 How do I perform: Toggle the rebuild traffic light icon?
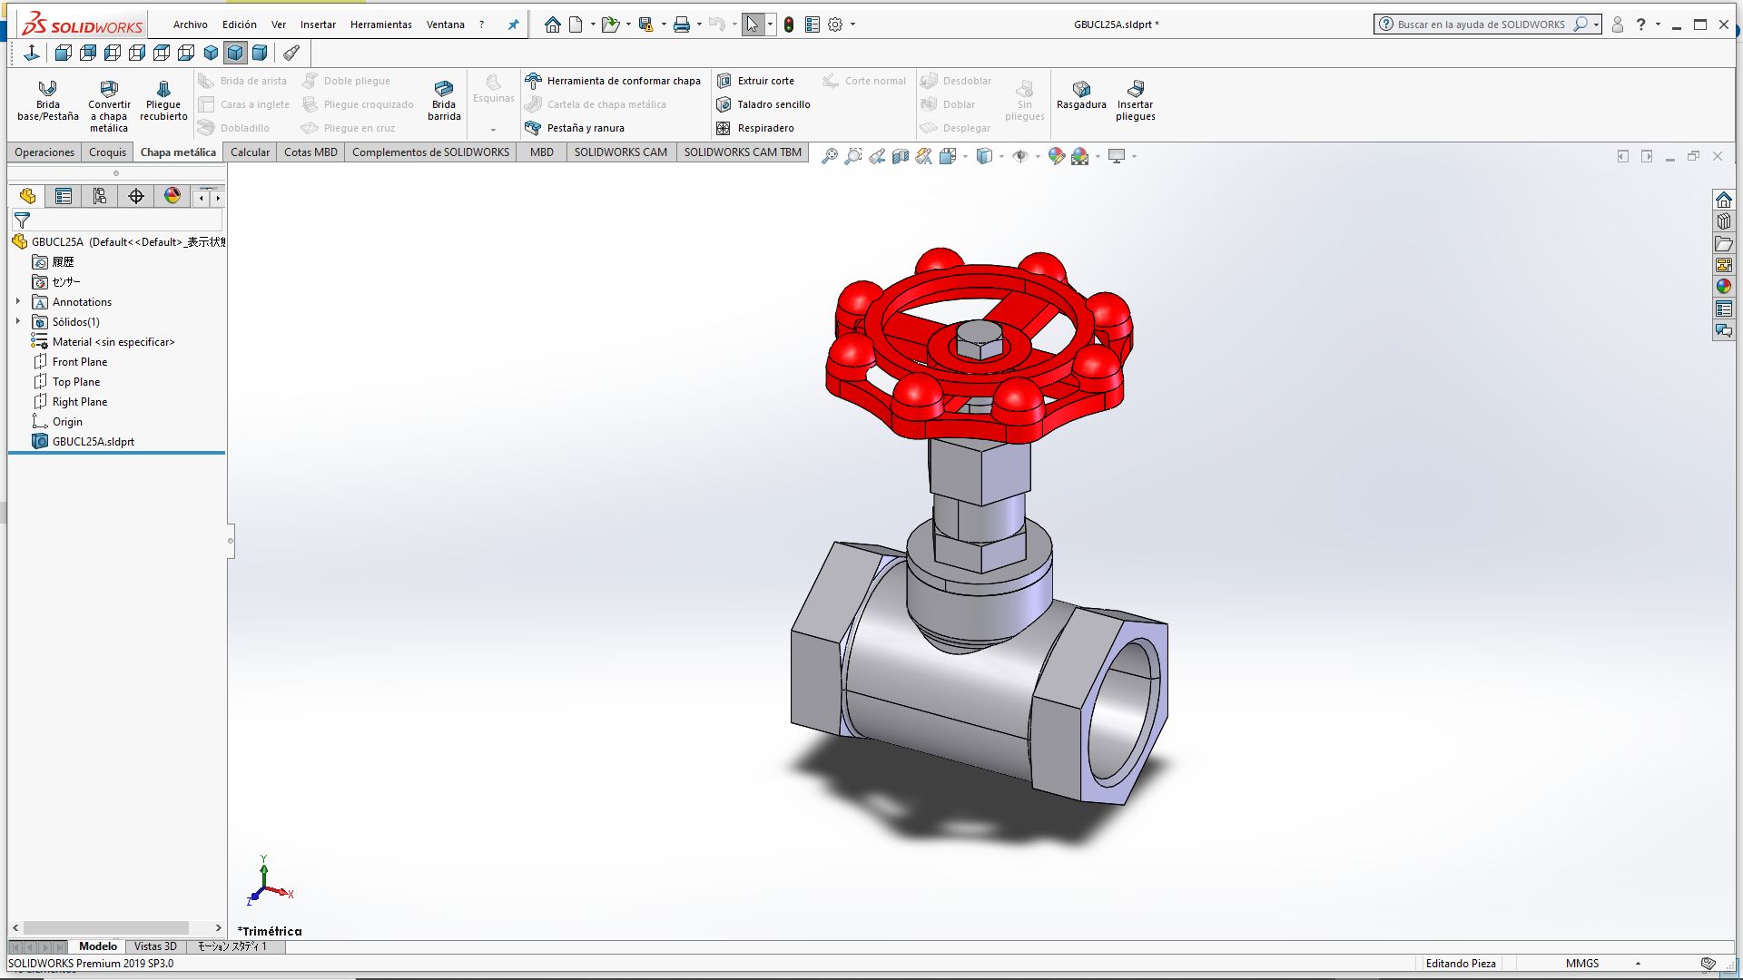coord(789,24)
